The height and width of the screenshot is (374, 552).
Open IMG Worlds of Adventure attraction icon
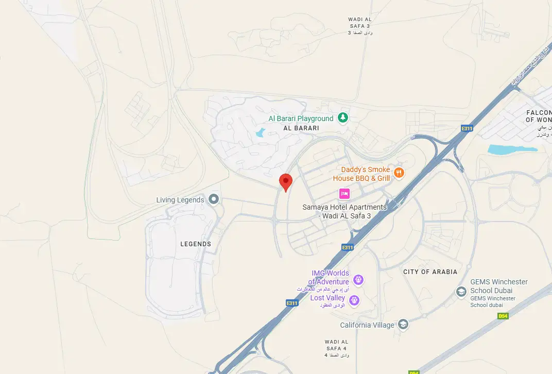coord(358,280)
